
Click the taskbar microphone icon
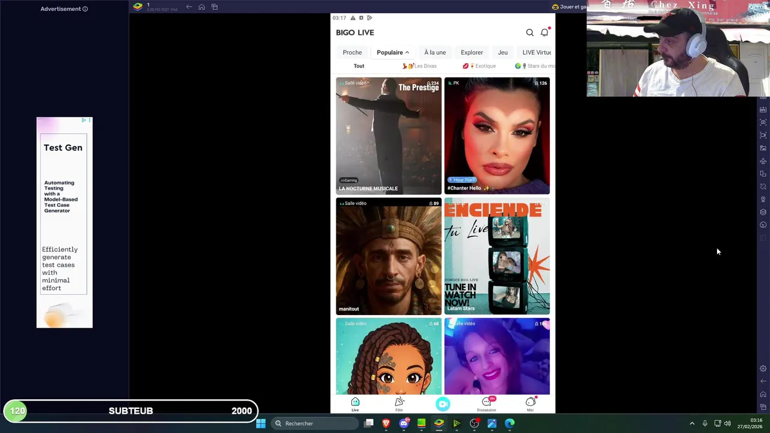pos(704,423)
